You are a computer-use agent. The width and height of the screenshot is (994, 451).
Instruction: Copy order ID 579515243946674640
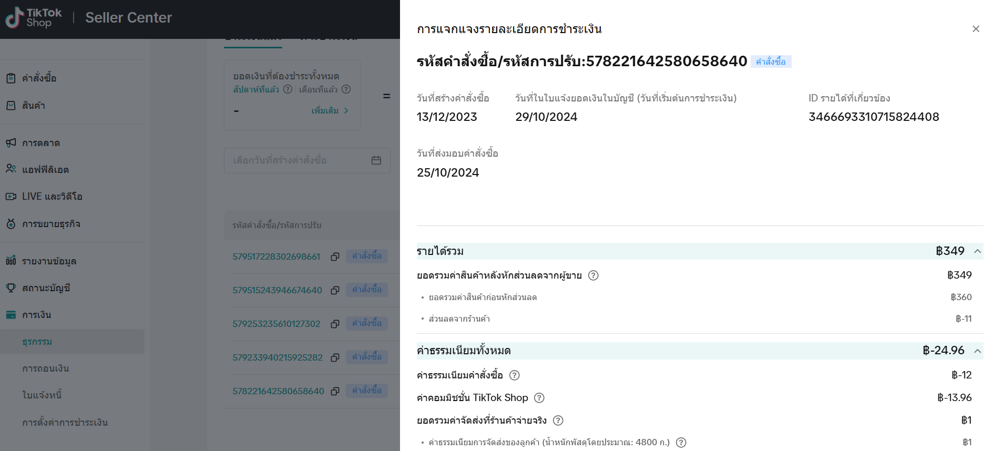pyautogui.click(x=335, y=290)
